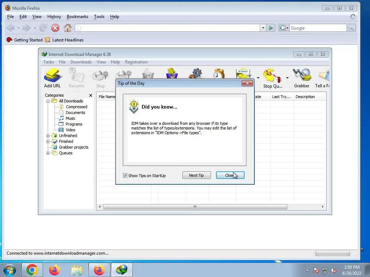Open the Firefox Tools menu

click(x=99, y=17)
